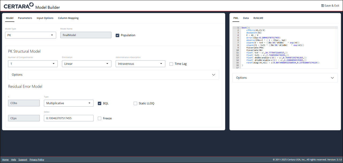Open the Privacy Policy link
Viewport: 343px width, 163px height.
pos(37,160)
